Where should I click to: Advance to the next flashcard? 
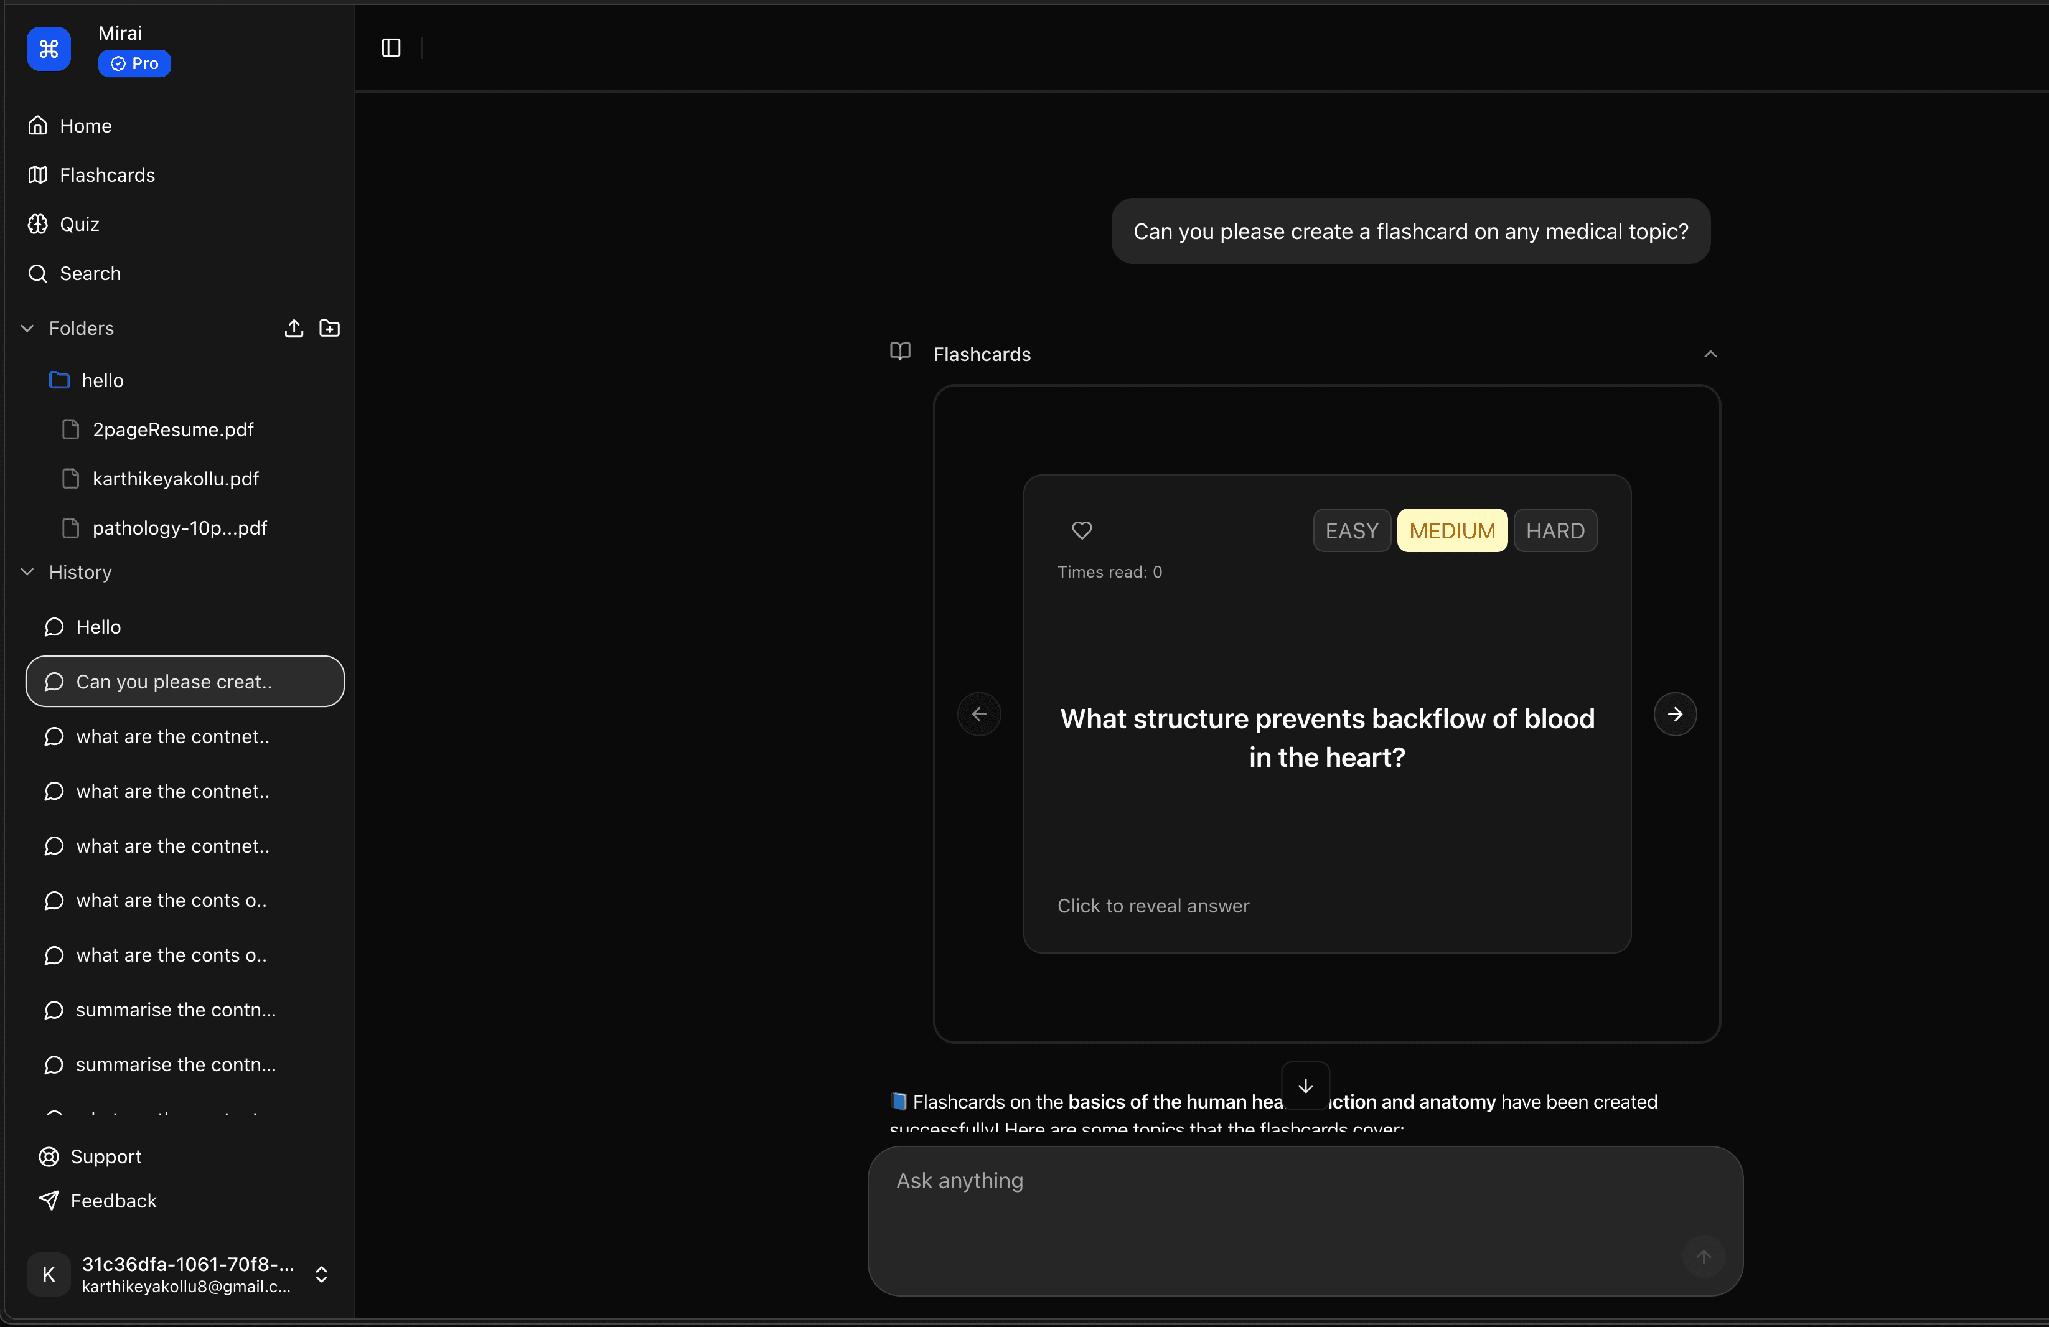point(1674,714)
